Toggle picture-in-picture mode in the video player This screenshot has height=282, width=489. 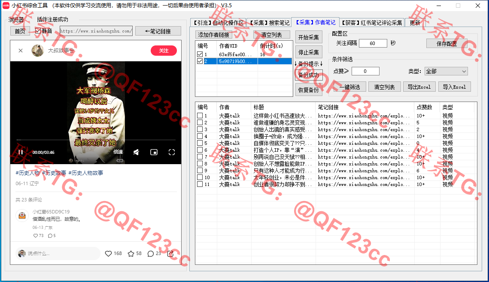pyautogui.click(x=154, y=152)
